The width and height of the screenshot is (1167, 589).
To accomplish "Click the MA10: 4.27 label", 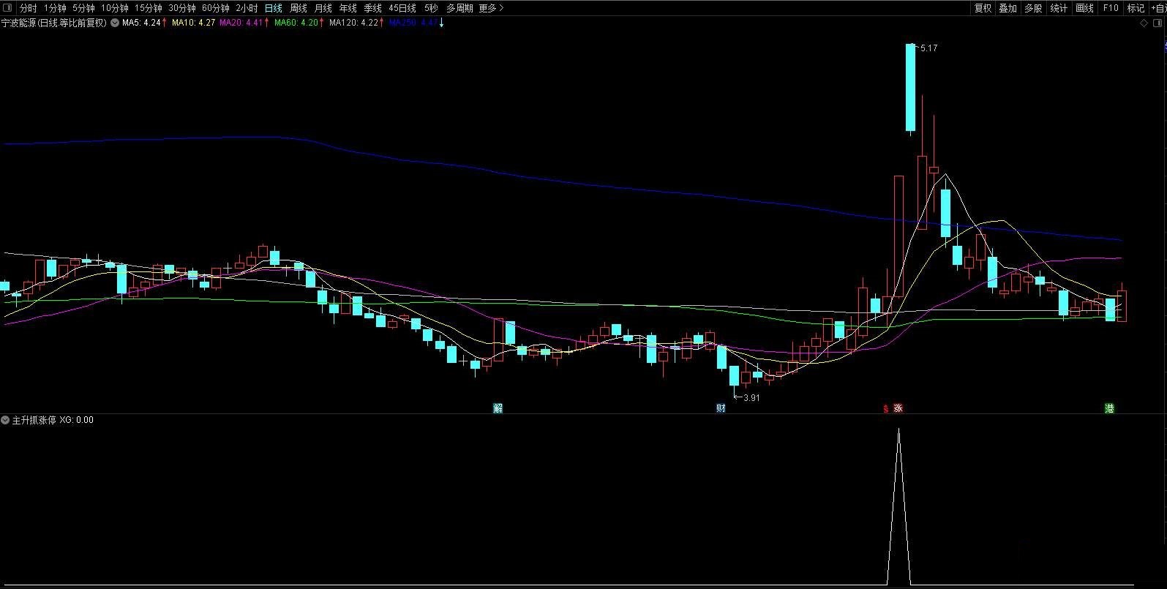I will [193, 23].
